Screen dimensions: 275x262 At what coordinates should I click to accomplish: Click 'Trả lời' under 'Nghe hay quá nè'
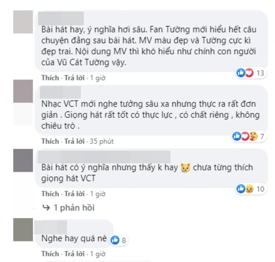(75, 254)
